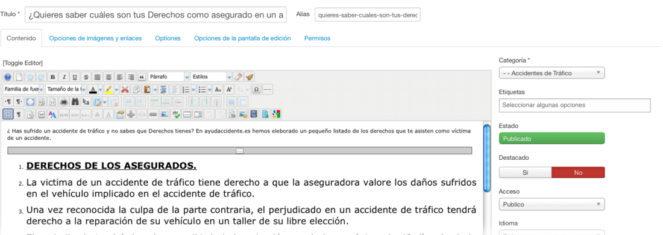Insert a link with chain icon
This screenshot has height=235, width=663.
(x=153, y=114)
